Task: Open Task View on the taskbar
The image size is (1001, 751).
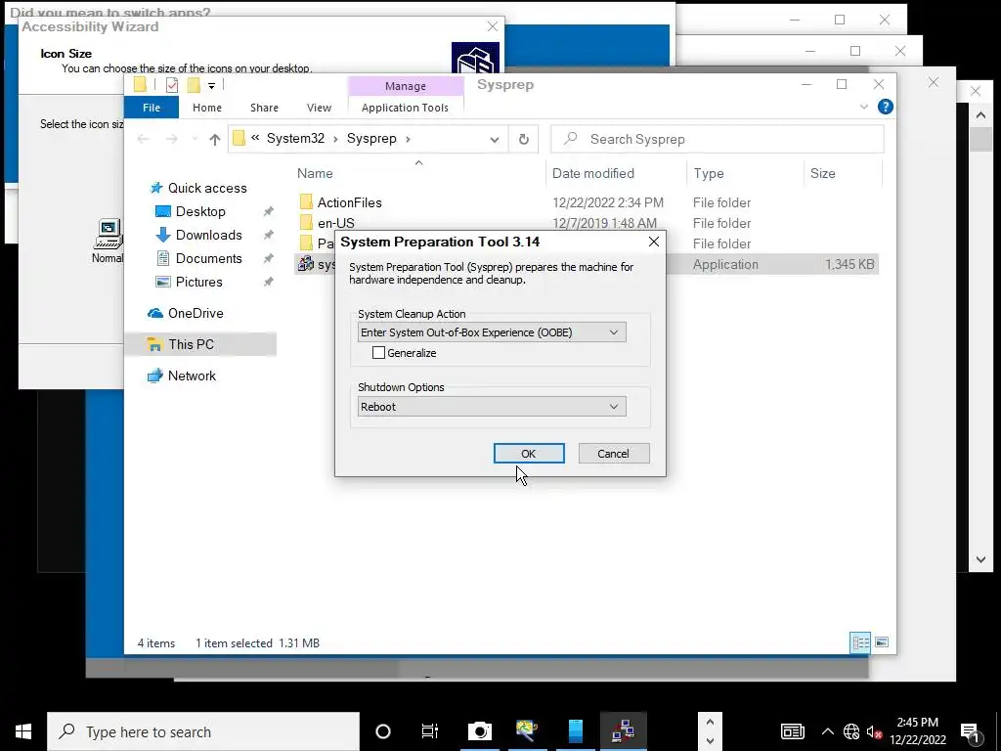Action: 430,731
